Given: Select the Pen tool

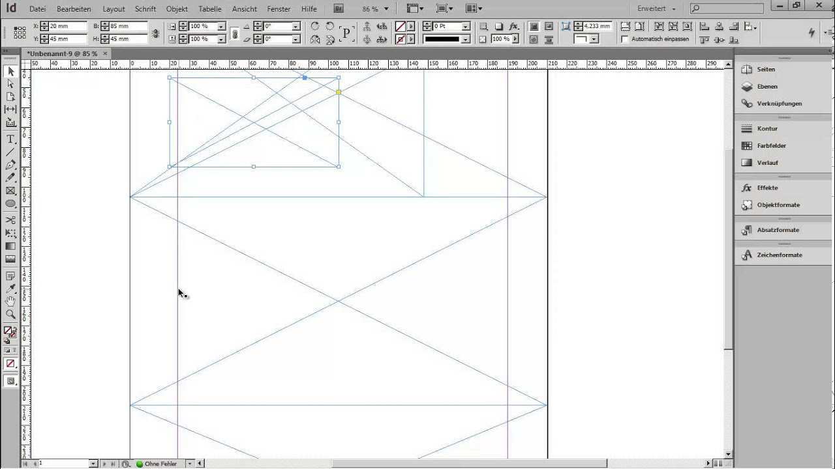Looking at the screenshot, I should click(10, 165).
